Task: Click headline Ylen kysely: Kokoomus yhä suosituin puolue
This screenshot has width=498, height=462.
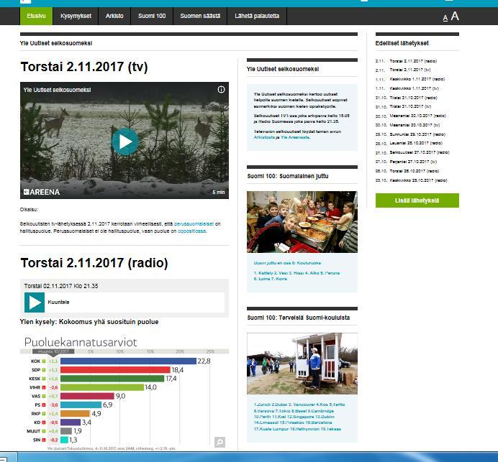Action: 89,321
